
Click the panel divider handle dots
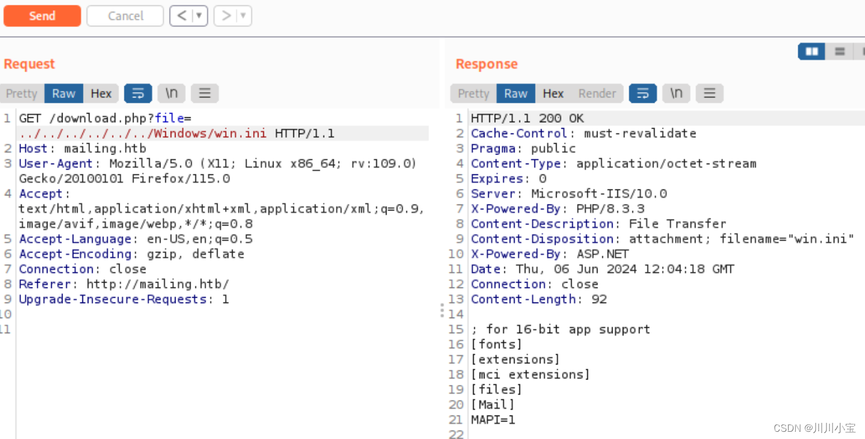point(442,310)
